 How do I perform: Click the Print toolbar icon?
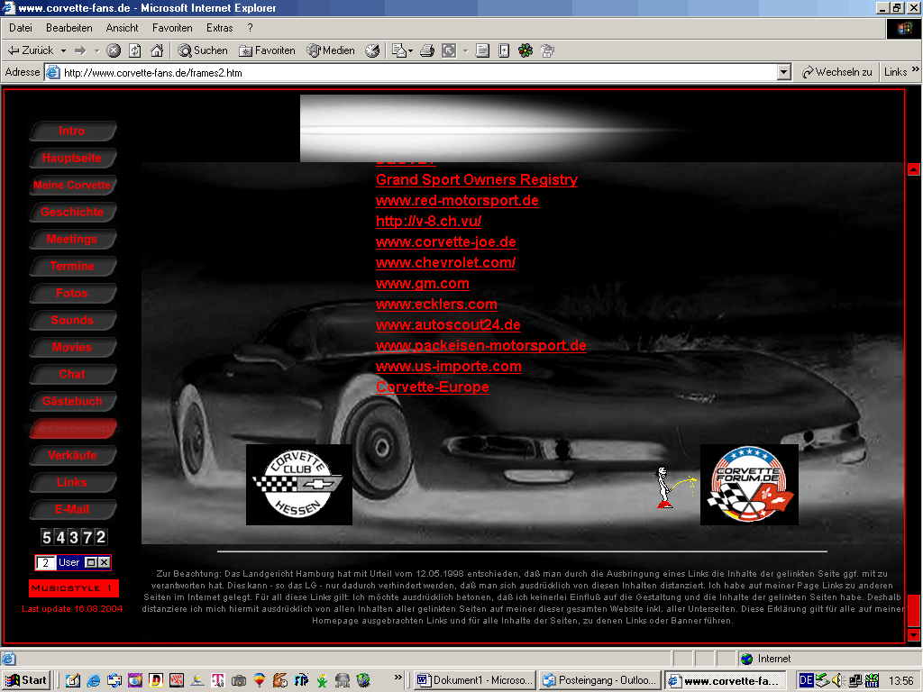(x=427, y=50)
